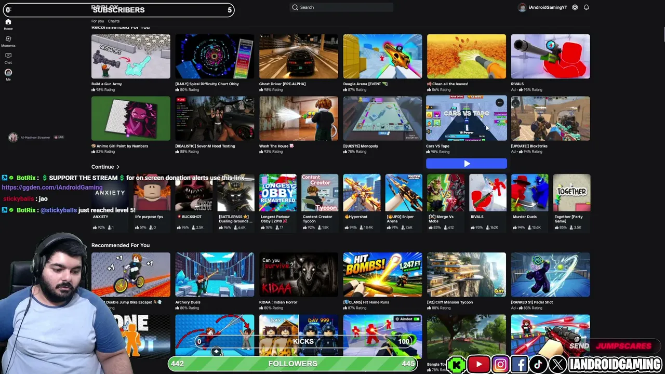Click the [BATTLEPASS] Dueling Grounds title

click(236, 219)
